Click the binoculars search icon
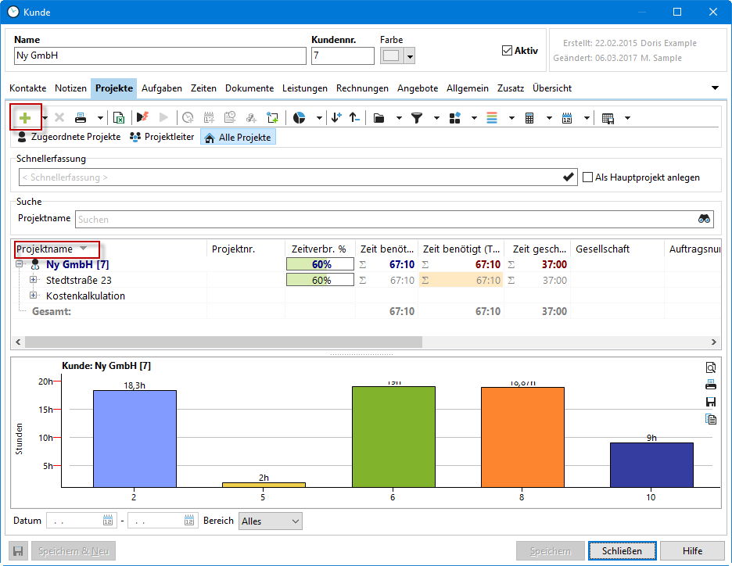The width and height of the screenshot is (732, 566). click(x=704, y=219)
